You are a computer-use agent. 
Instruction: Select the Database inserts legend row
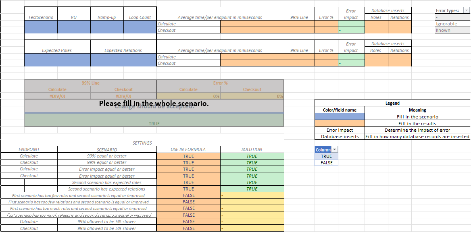[x=340, y=137]
